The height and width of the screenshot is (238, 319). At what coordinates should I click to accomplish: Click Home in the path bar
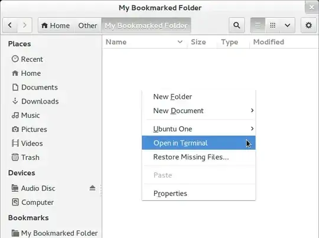point(56,25)
